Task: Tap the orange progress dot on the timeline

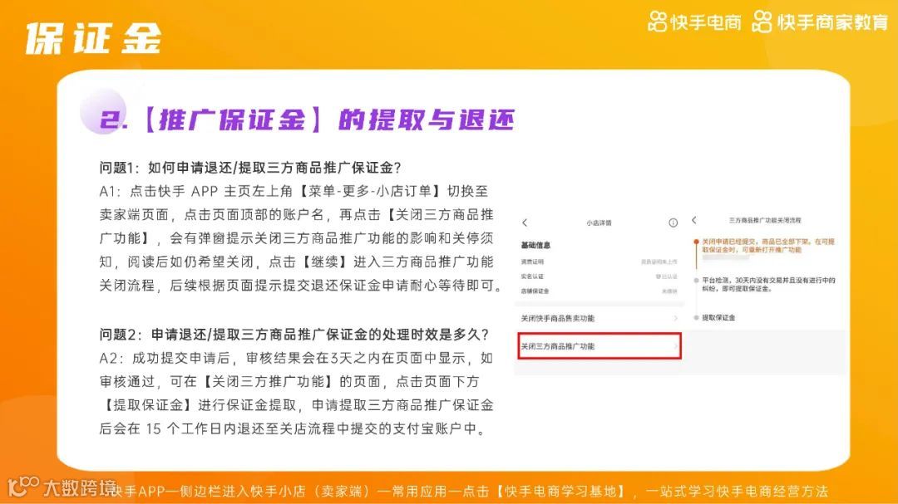Action: [695, 241]
